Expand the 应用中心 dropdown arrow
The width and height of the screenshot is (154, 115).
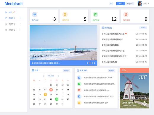[x=21, y=24]
